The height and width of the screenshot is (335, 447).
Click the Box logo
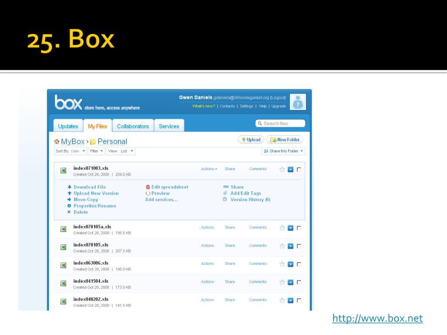click(x=69, y=102)
